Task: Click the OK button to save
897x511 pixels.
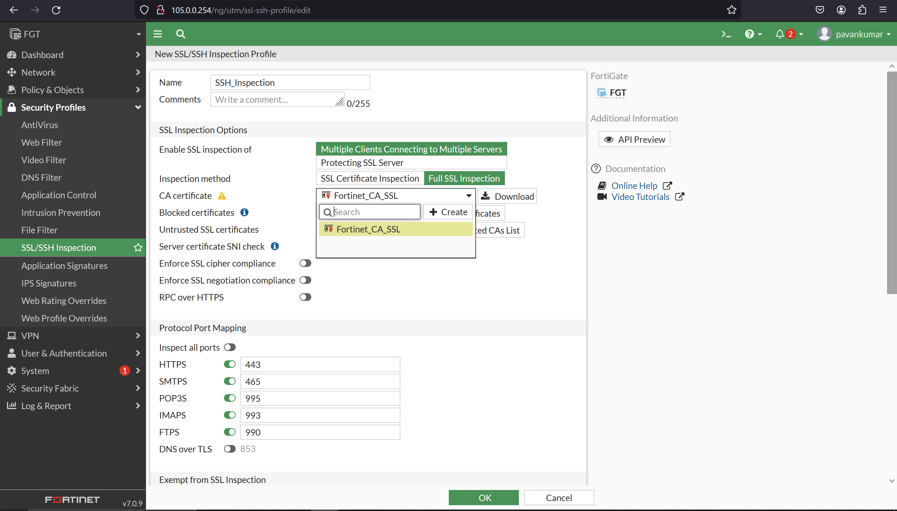Action: (x=484, y=497)
